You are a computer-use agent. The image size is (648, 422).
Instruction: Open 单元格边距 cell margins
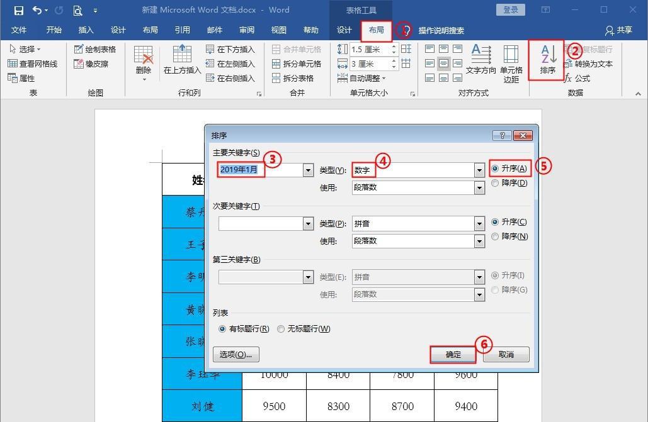pos(511,64)
